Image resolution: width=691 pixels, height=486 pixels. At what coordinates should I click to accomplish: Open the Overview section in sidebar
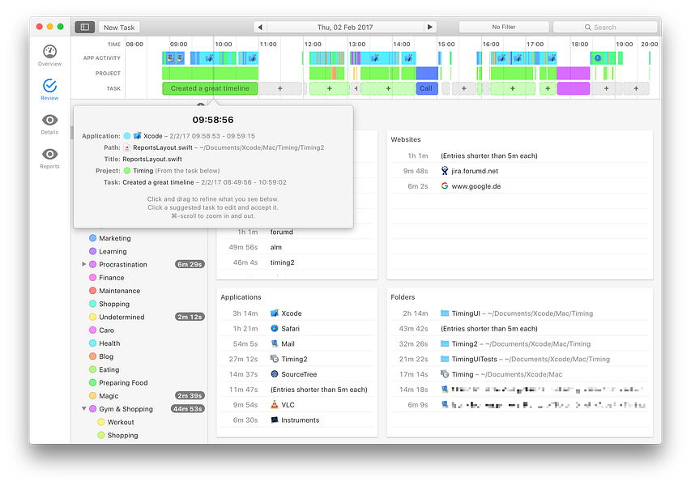click(x=49, y=56)
